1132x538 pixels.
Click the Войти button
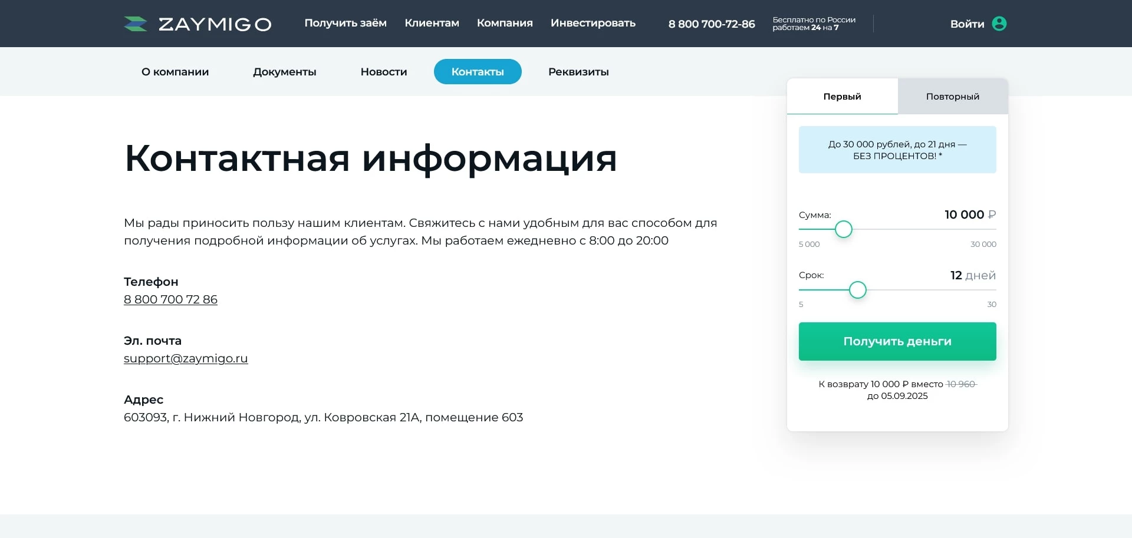point(967,24)
